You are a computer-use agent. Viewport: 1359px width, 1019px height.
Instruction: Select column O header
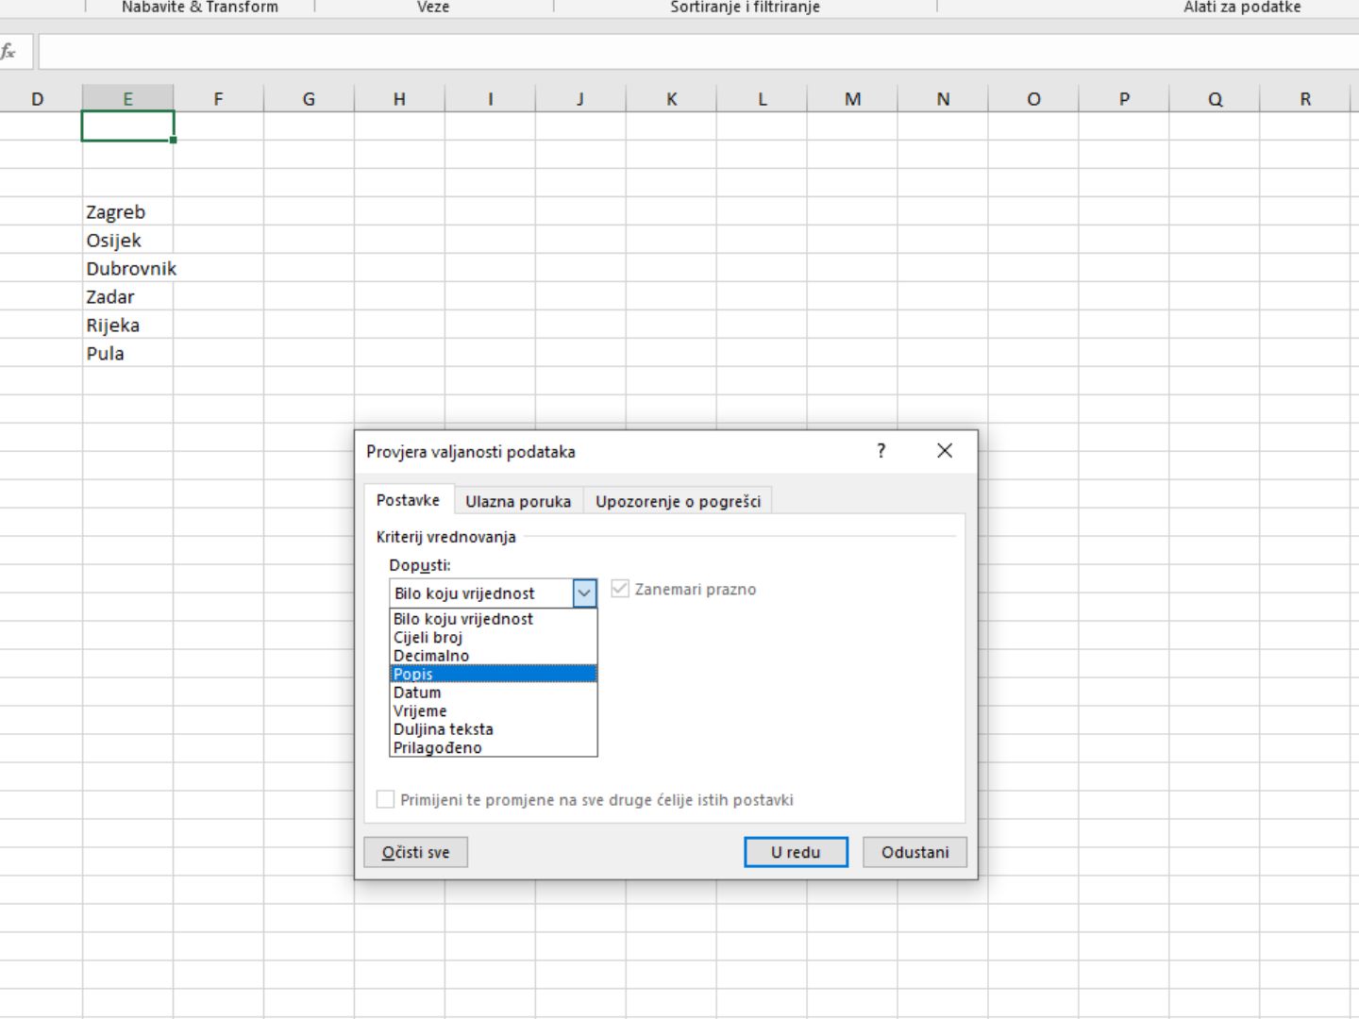(x=1033, y=98)
